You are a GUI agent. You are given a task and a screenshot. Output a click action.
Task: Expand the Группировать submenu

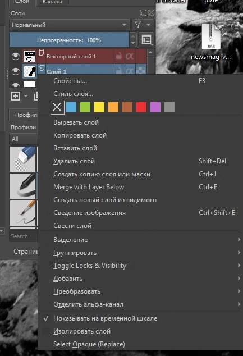pyautogui.click(x=141, y=253)
